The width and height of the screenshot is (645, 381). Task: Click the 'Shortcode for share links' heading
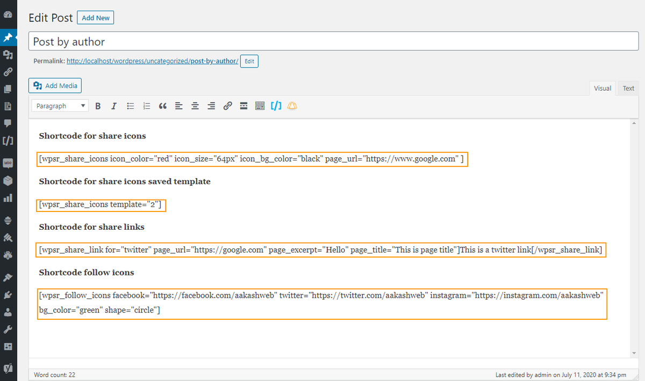tap(92, 227)
